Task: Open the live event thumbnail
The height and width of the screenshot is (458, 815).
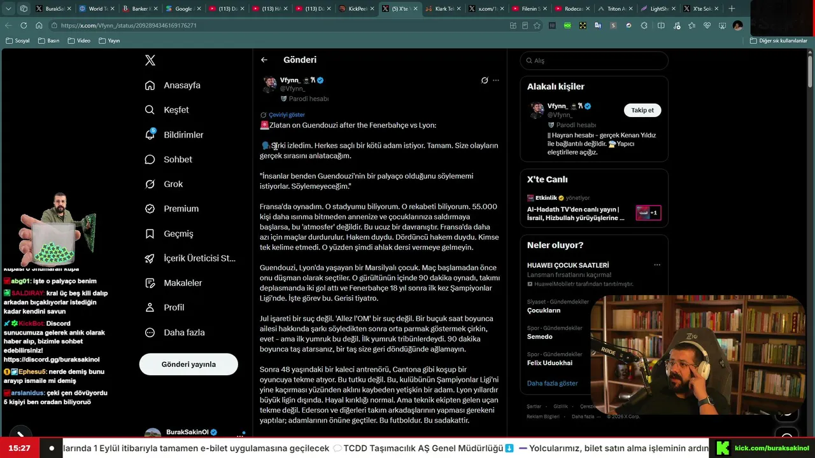Action: 648,212
